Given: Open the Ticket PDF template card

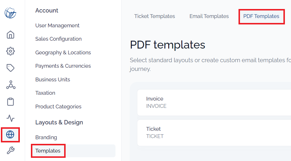Looking at the screenshot, I should tap(214, 133).
